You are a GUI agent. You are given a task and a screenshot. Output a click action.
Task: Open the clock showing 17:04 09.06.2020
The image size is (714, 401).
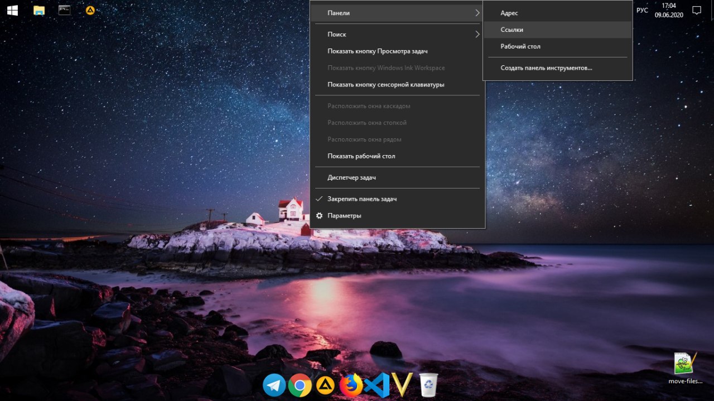(669, 10)
